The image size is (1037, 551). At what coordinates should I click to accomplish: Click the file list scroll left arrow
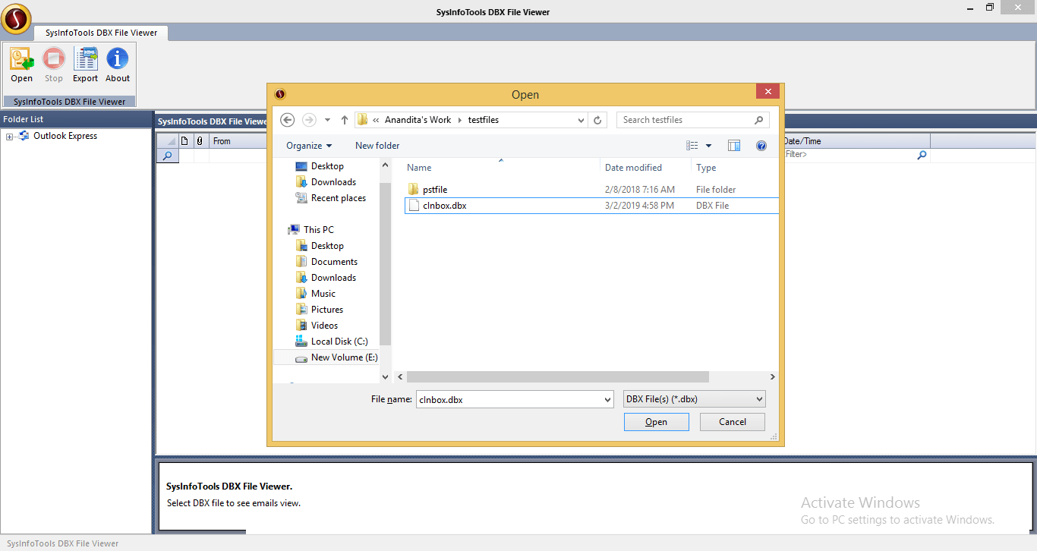tap(400, 377)
